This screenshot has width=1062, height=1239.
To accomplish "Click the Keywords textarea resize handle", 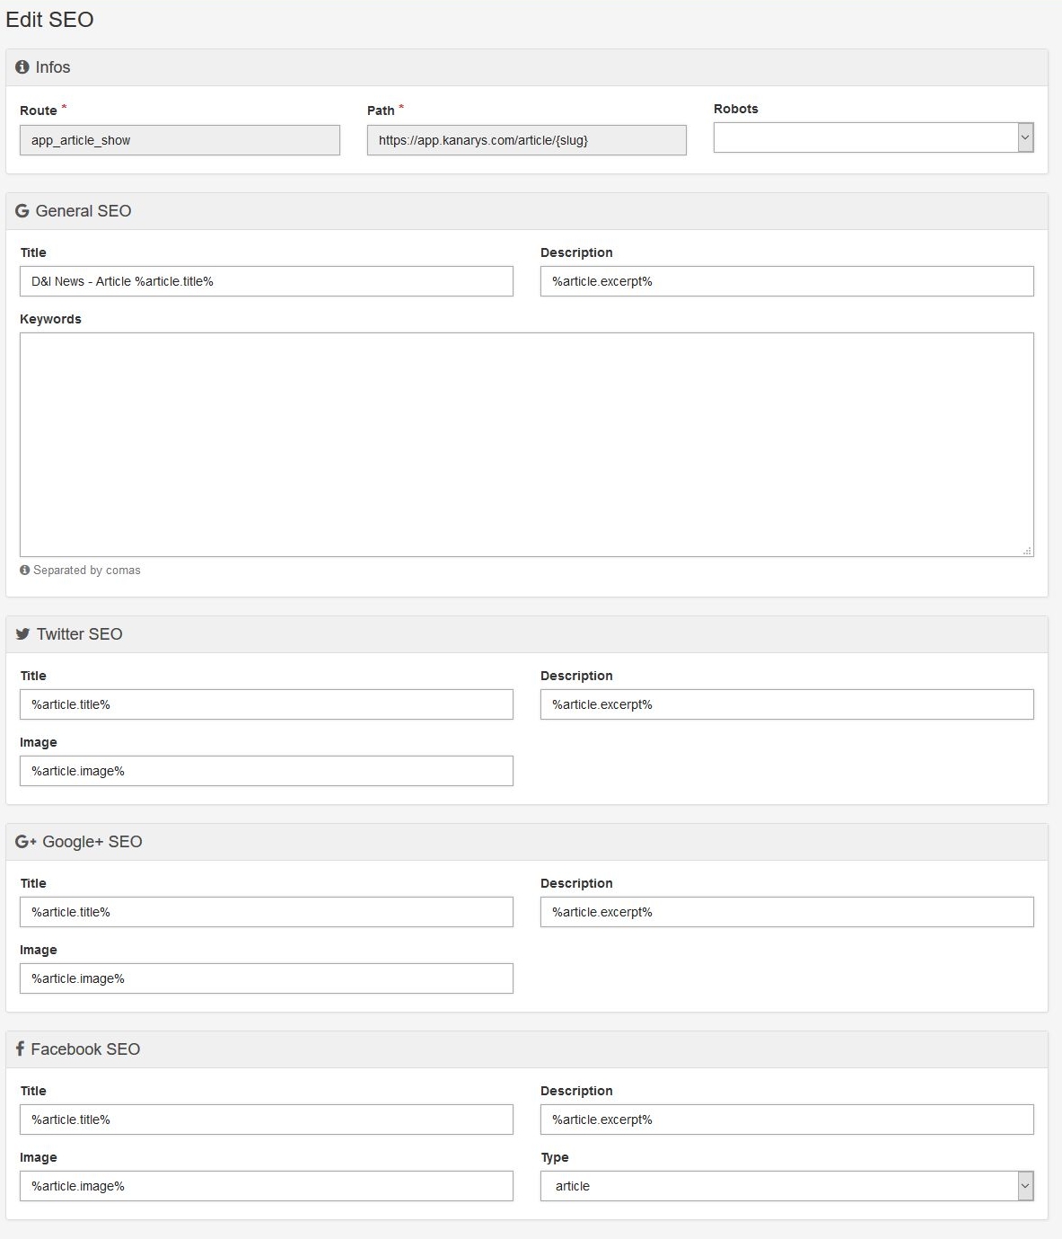I will pos(1027,550).
